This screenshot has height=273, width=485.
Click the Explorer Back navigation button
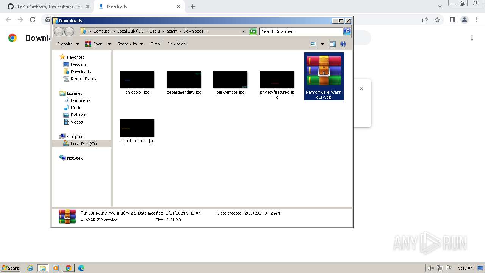[x=58, y=31]
